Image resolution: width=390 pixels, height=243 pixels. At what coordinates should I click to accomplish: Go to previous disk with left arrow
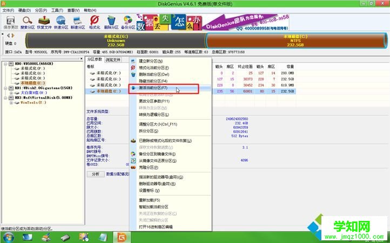coord(9,36)
